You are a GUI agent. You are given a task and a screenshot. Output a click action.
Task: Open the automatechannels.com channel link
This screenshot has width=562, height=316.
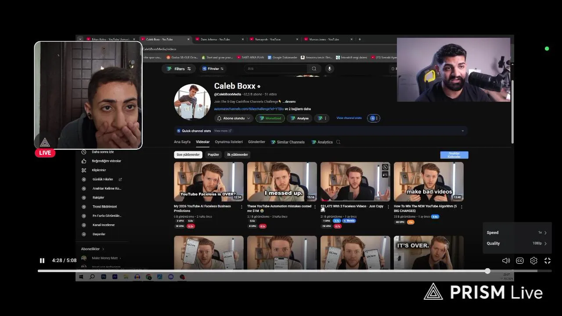(249, 109)
